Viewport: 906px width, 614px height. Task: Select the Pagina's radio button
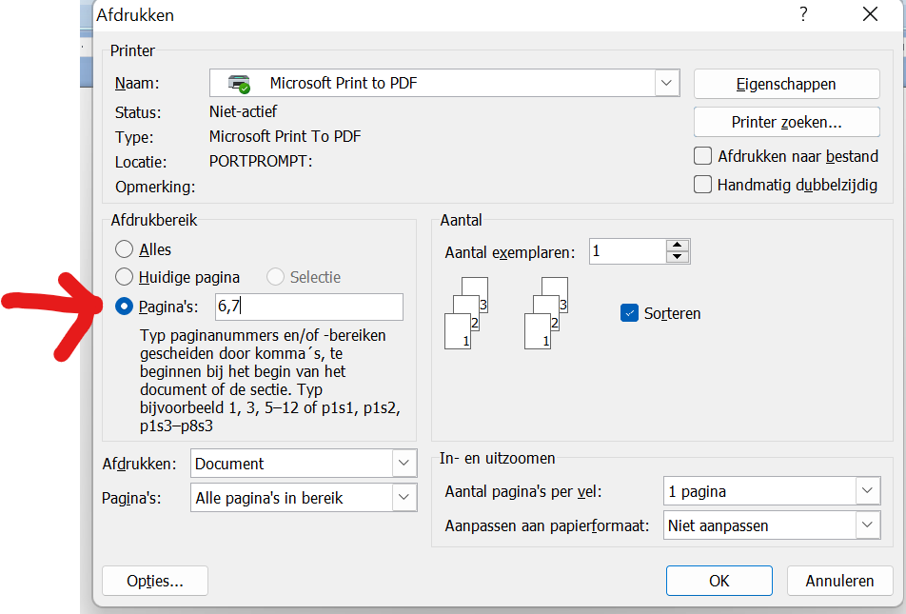pyautogui.click(x=124, y=307)
